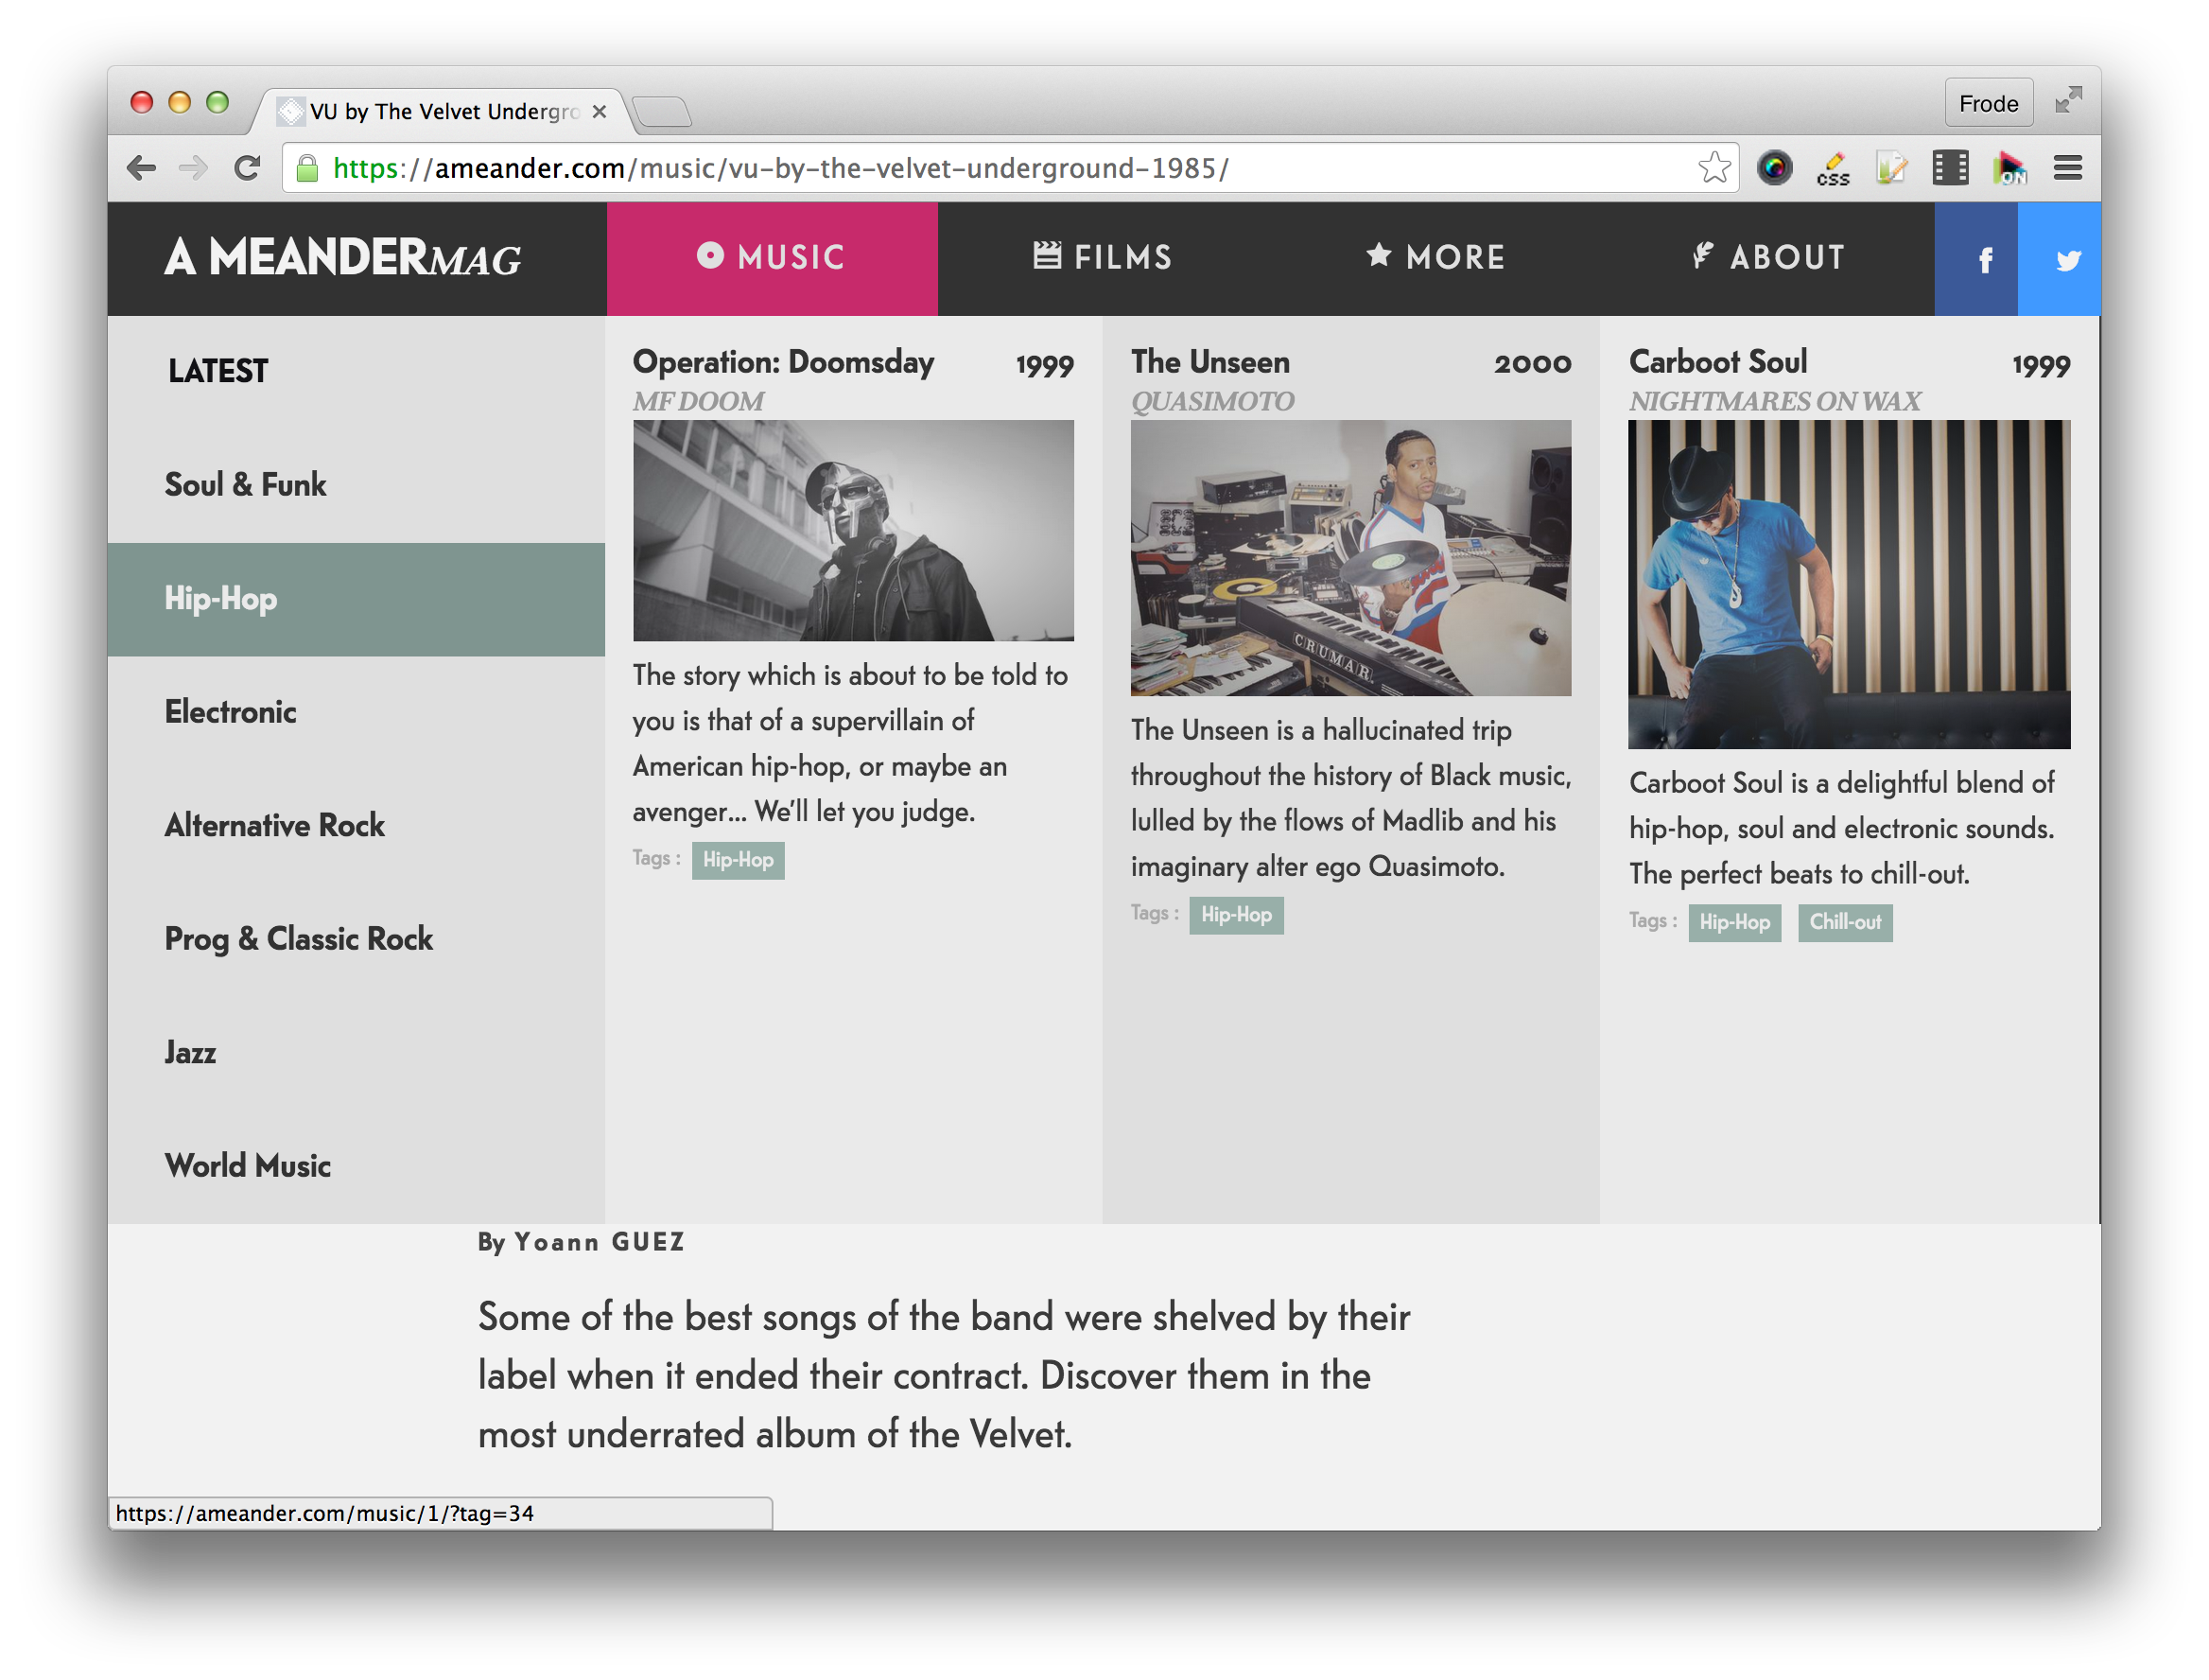Click the Nightmares on Wax photo thumbnail
This screenshot has width=2209, height=1680.
pyautogui.click(x=1848, y=584)
